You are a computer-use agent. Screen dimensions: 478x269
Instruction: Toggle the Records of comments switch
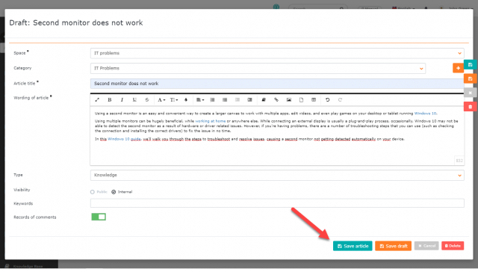[99, 217]
